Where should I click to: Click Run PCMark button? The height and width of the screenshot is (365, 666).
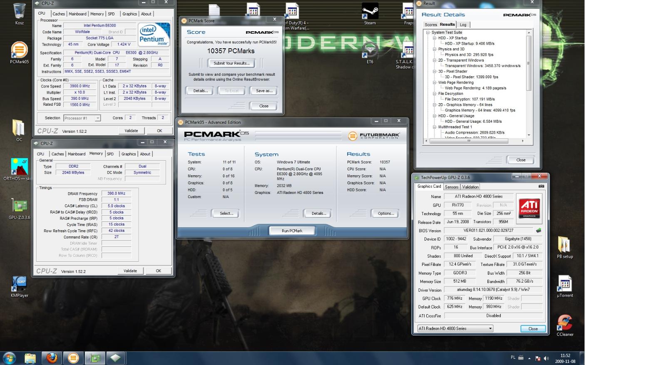(292, 231)
